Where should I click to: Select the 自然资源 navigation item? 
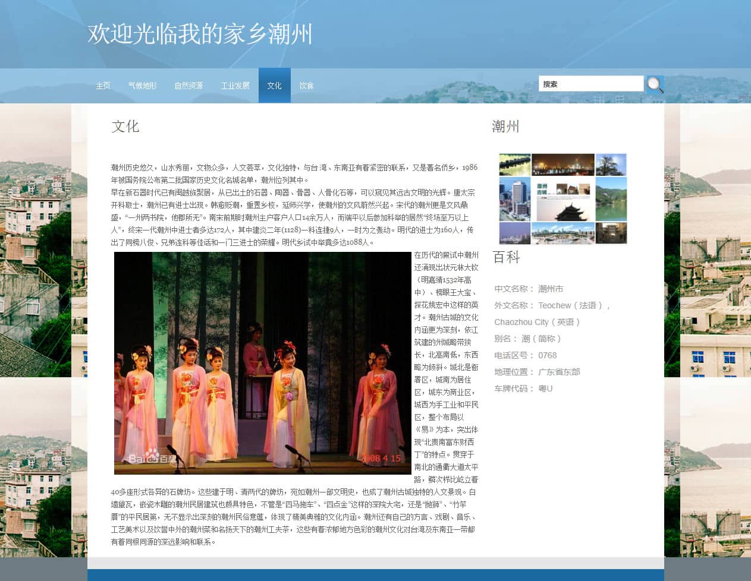click(x=188, y=86)
